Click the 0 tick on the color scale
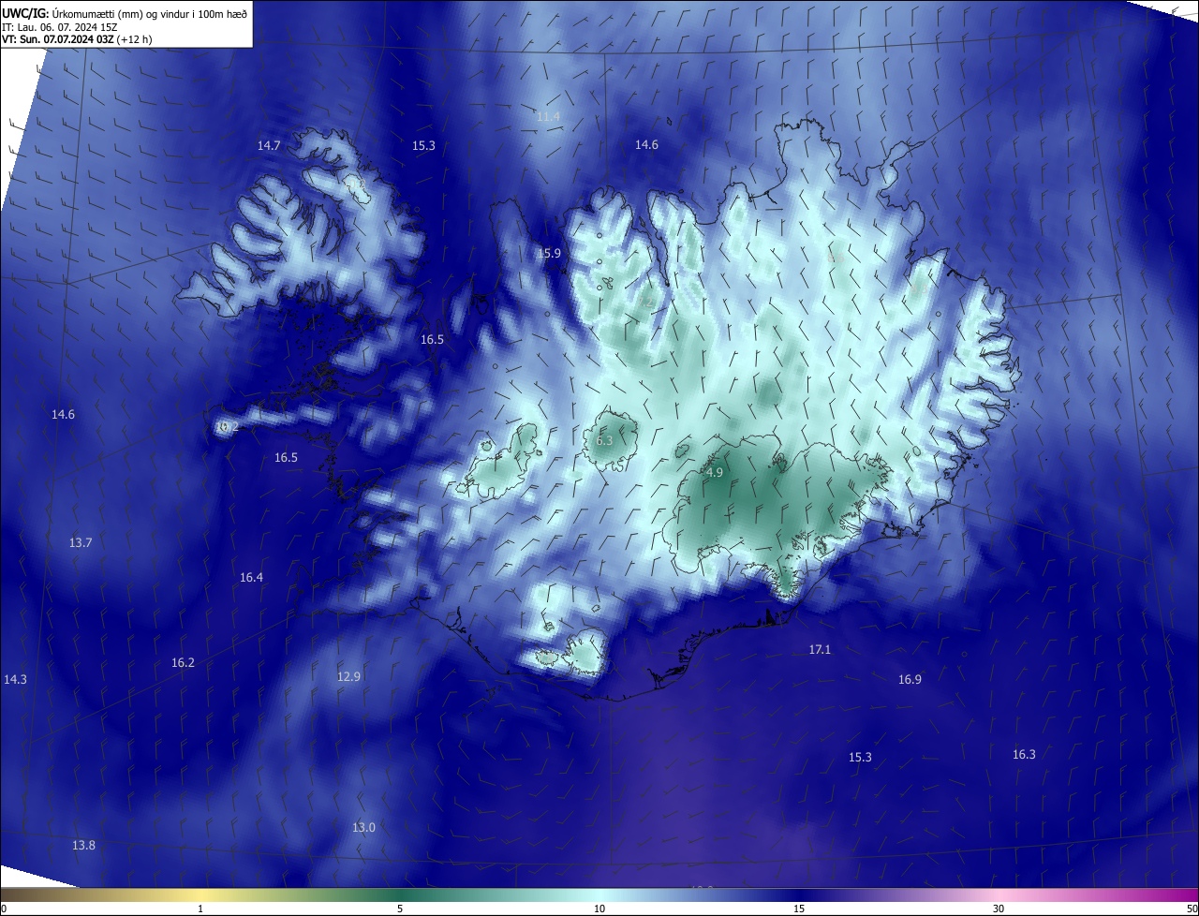The height and width of the screenshot is (916, 1199). 3,909
